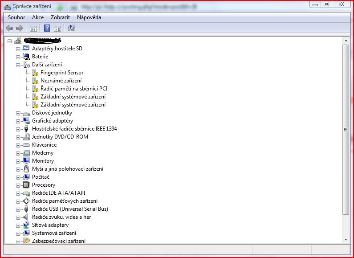Open the Soubor menu
Image resolution: width=354 pixels, height=258 pixels.
16,17
